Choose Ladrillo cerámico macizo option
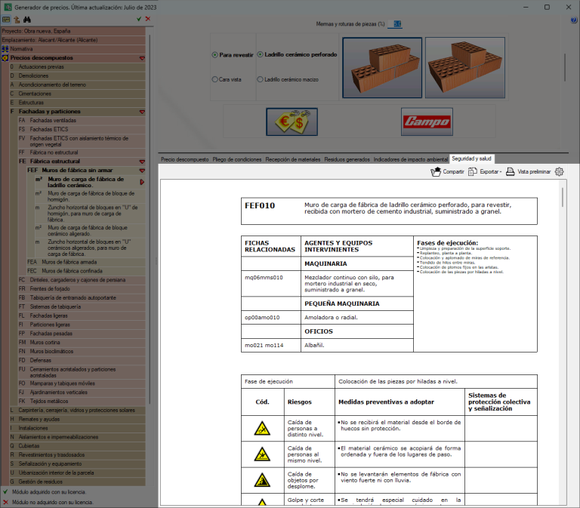The height and width of the screenshot is (508, 580). [288, 79]
